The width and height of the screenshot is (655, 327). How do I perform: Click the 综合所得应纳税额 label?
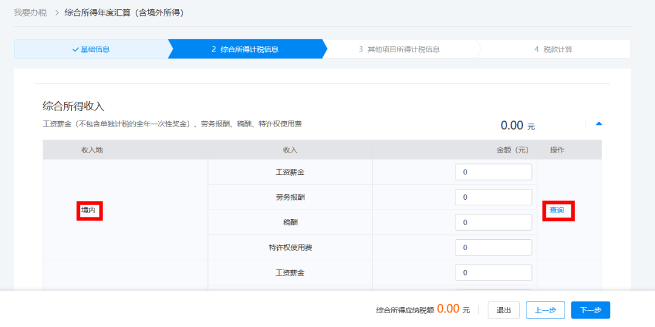pos(405,310)
